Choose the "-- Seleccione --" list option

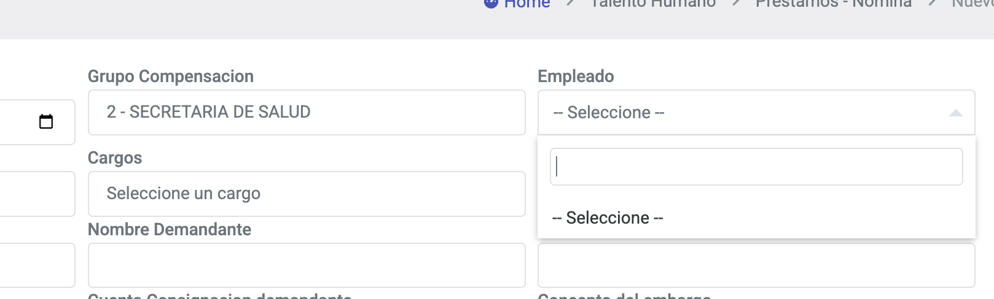(x=608, y=218)
